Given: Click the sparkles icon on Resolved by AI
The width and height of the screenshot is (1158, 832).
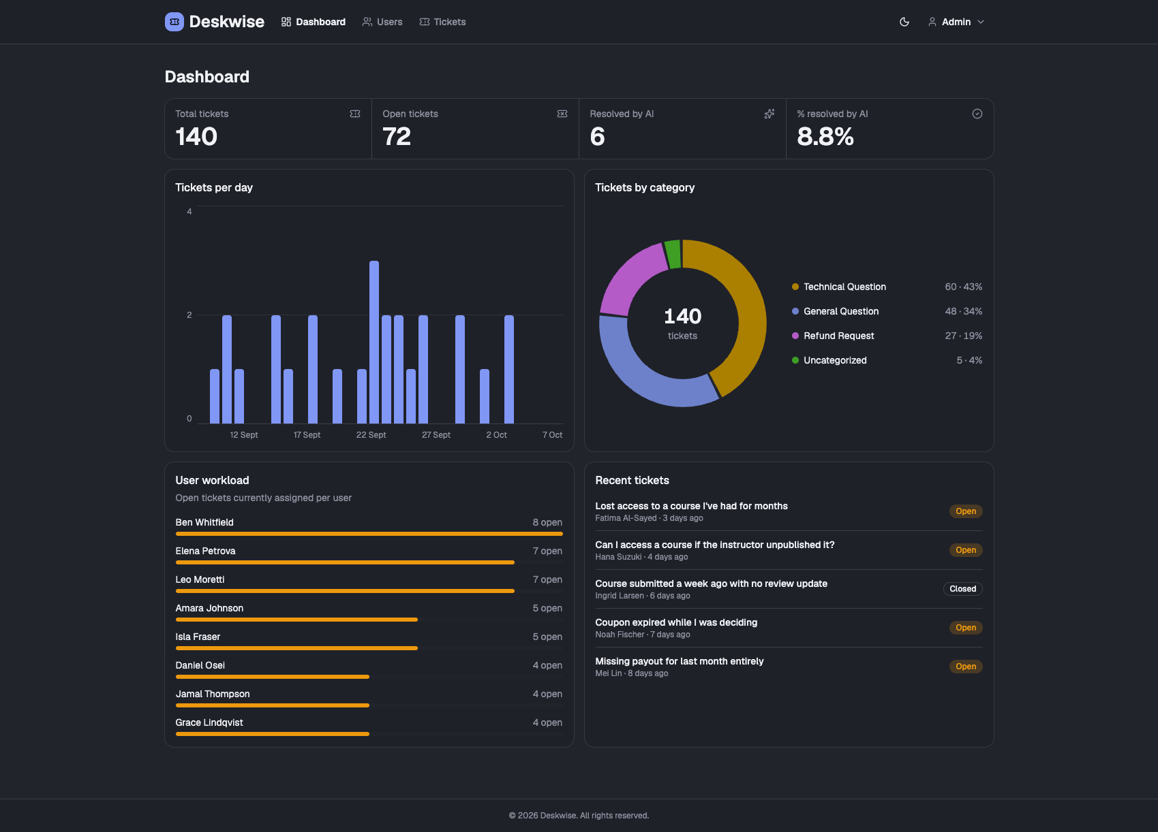Looking at the screenshot, I should click(770, 114).
